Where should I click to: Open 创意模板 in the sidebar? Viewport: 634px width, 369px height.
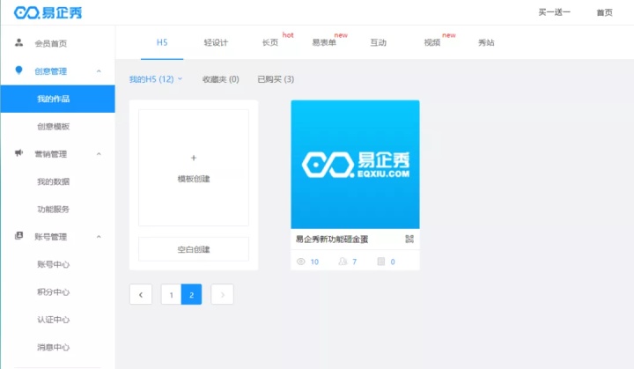(54, 127)
